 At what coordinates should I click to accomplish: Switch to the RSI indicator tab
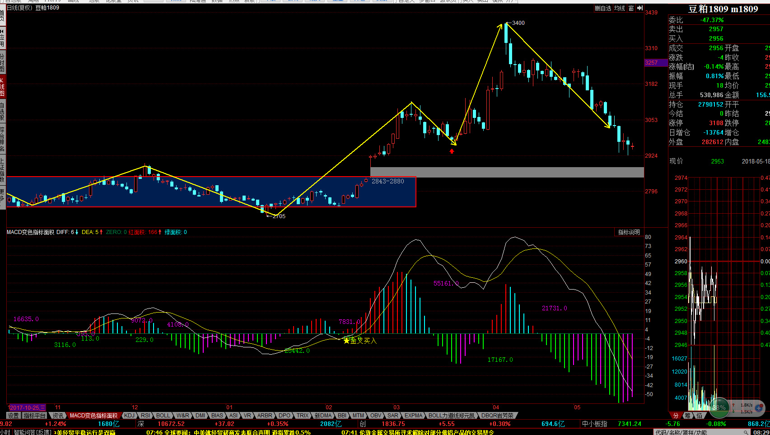coord(145,416)
